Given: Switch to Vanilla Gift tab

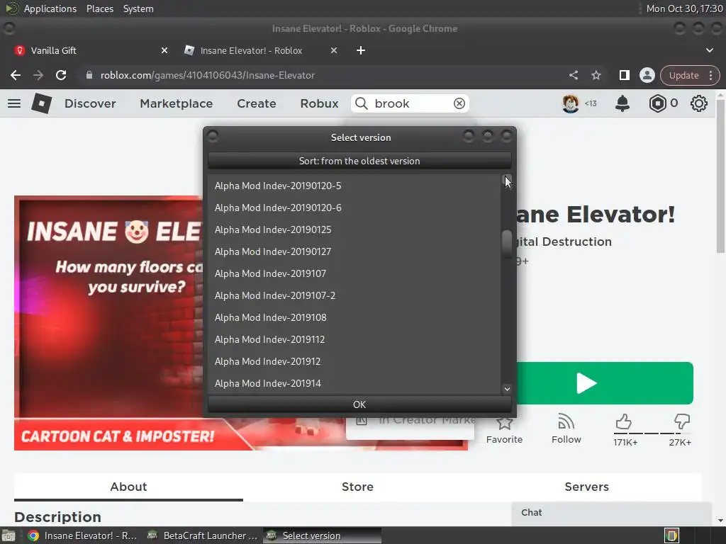Looking at the screenshot, I should 90,50.
